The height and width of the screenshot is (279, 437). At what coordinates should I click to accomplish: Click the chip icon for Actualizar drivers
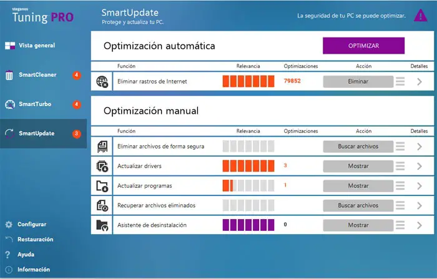click(102, 166)
